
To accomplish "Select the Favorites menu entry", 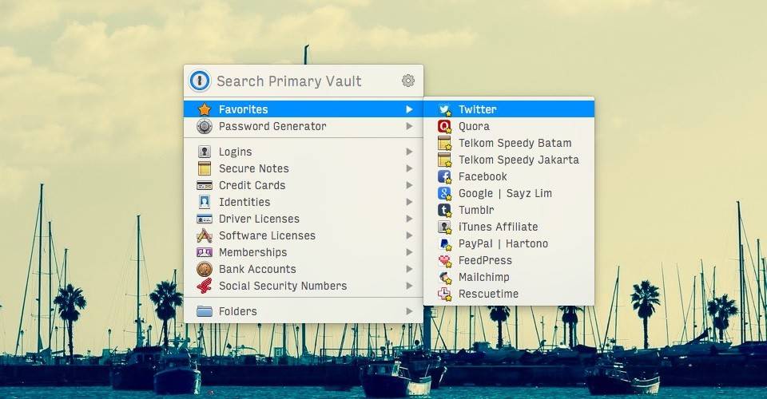I will coord(304,109).
